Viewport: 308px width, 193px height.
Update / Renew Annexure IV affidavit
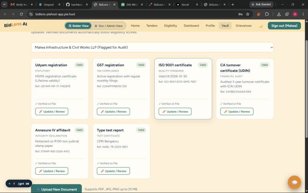(52, 171)
